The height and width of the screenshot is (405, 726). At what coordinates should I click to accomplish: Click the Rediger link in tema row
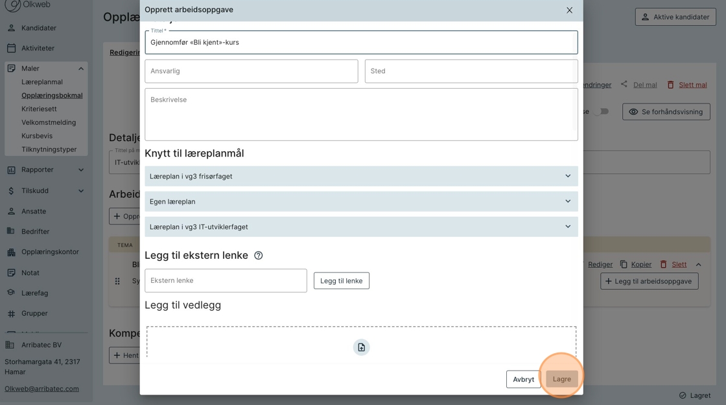(x=600, y=265)
